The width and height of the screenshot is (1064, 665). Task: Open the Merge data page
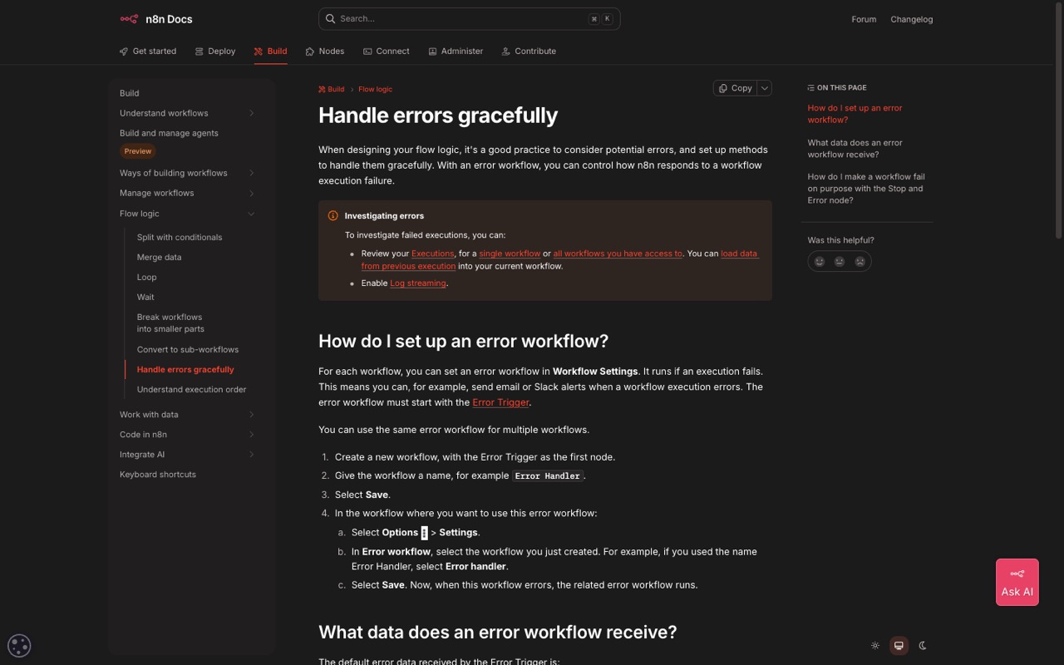[159, 257]
